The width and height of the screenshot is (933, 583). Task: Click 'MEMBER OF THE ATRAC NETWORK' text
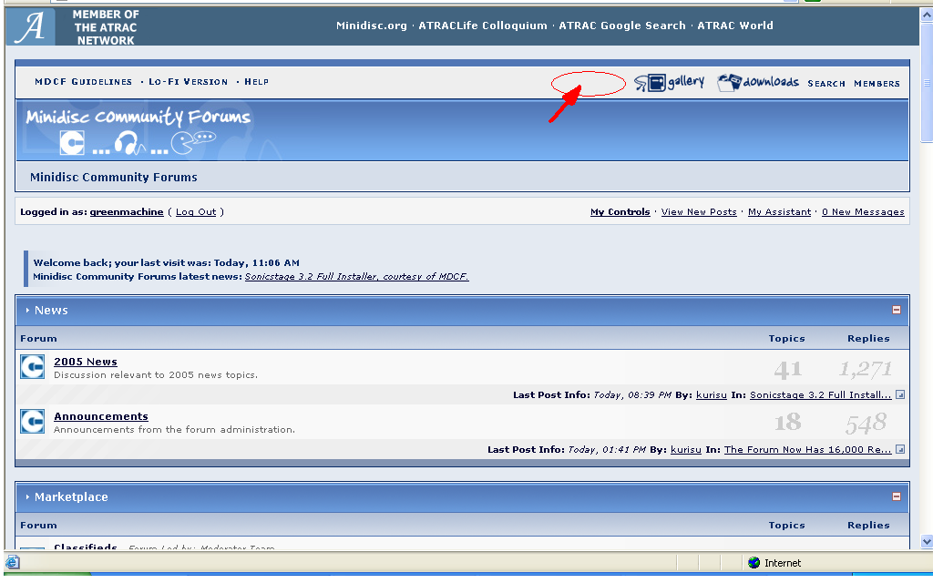click(x=106, y=27)
